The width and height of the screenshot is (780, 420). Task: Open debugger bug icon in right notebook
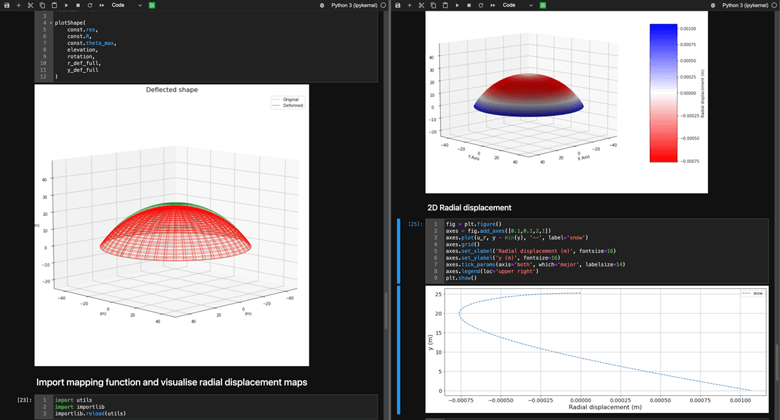click(713, 5)
